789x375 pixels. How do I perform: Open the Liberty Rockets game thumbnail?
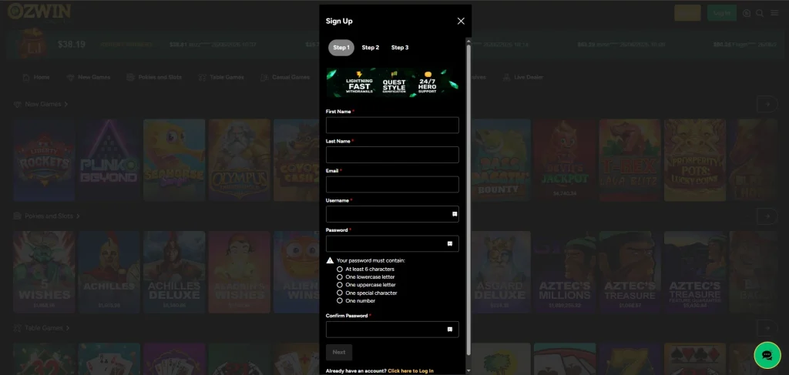[44, 160]
